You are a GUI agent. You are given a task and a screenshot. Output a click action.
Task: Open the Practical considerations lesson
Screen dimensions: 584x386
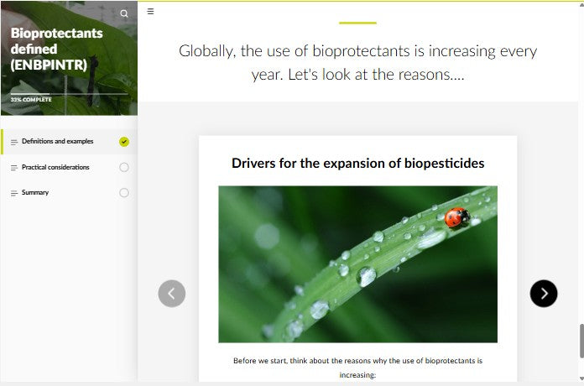55,168
